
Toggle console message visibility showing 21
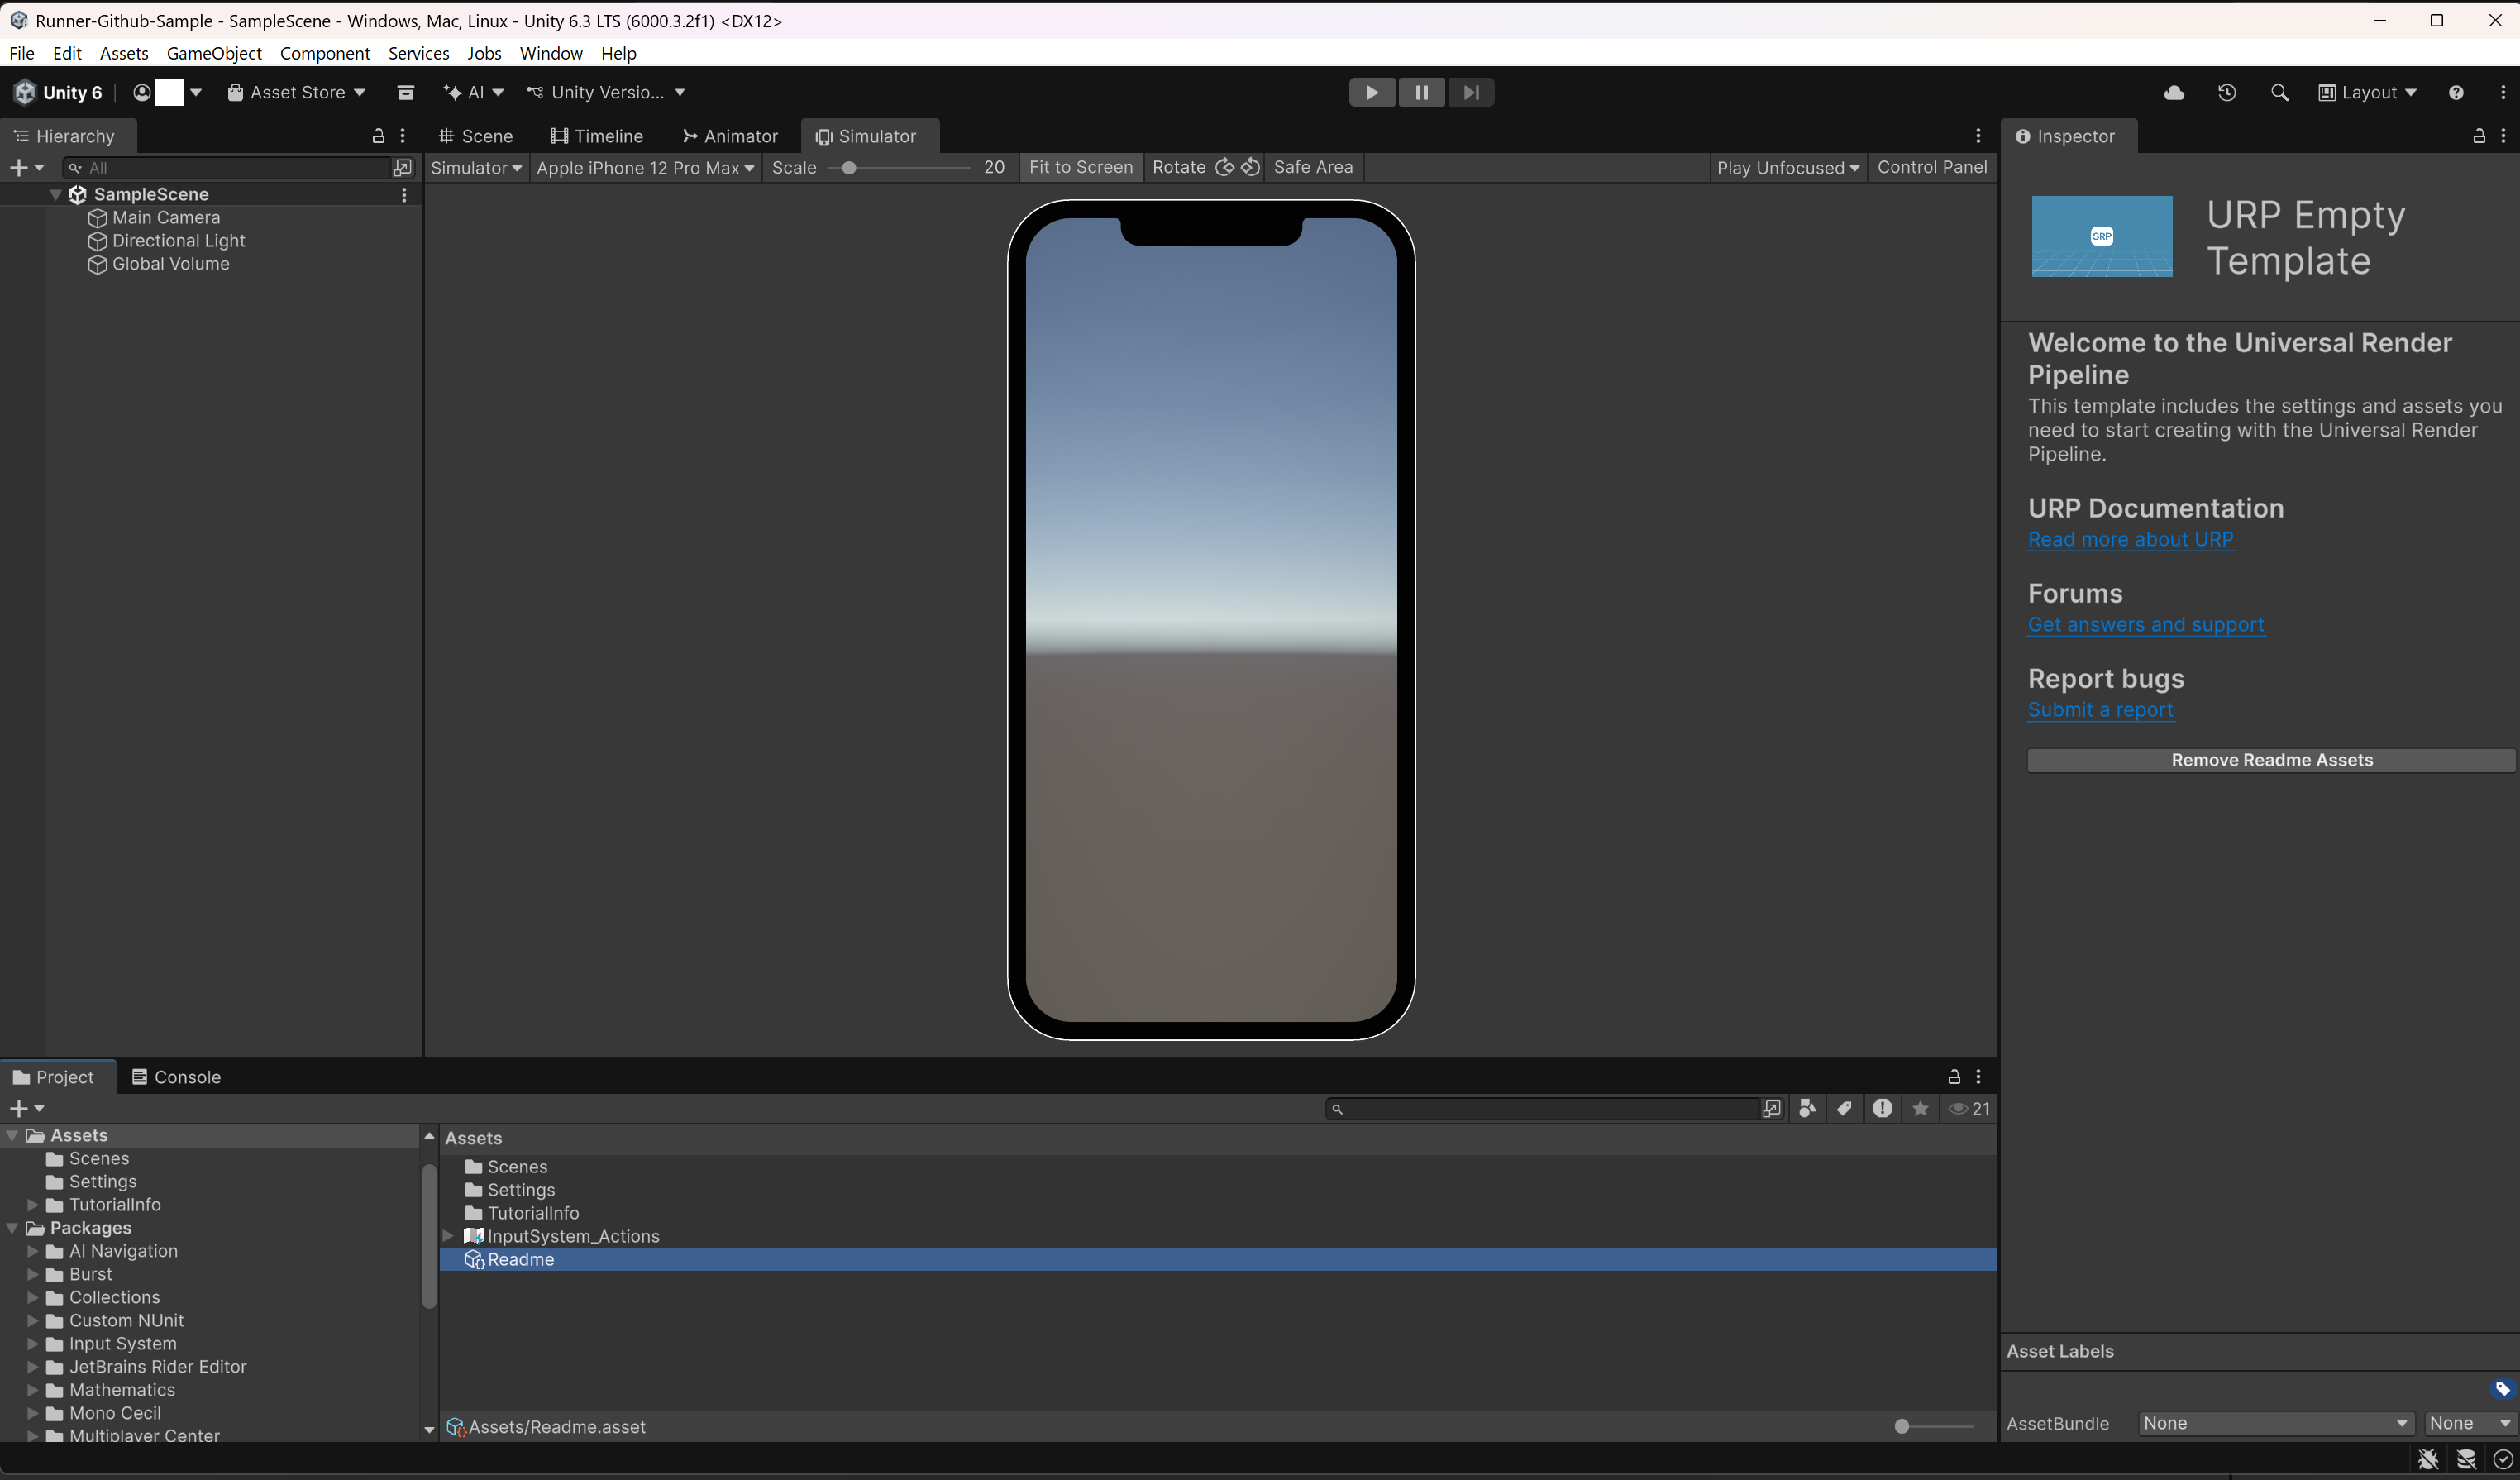pyautogui.click(x=1968, y=1109)
